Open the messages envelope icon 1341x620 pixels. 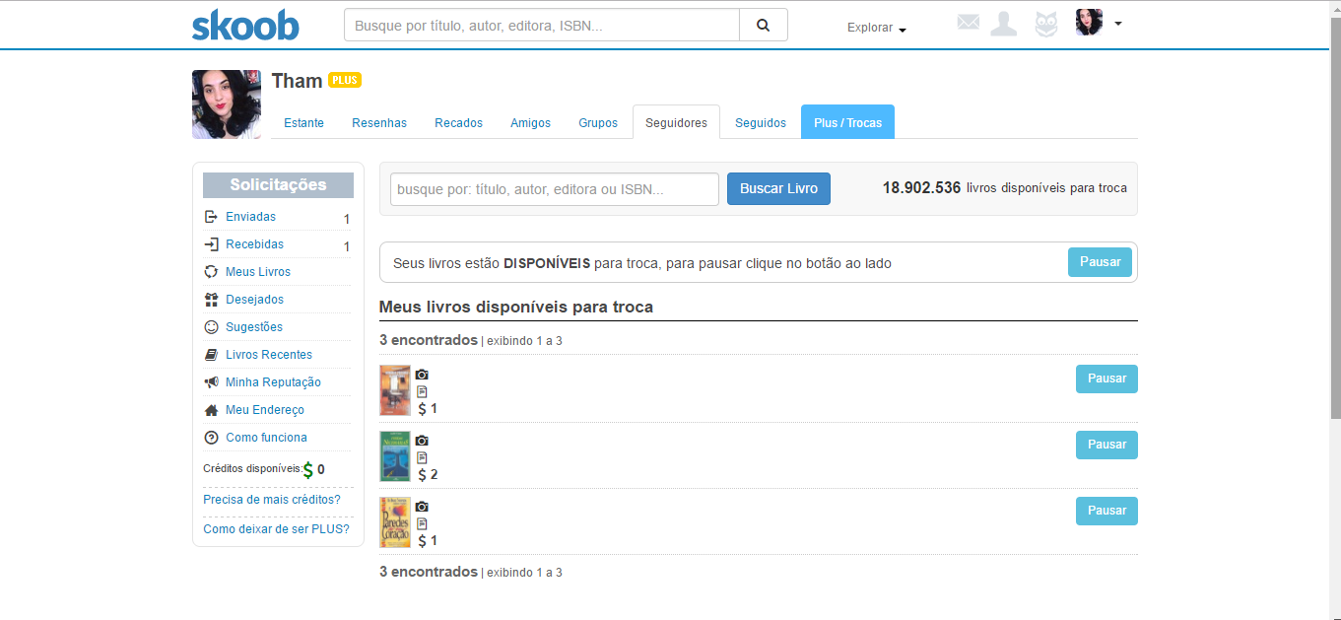[x=968, y=22]
